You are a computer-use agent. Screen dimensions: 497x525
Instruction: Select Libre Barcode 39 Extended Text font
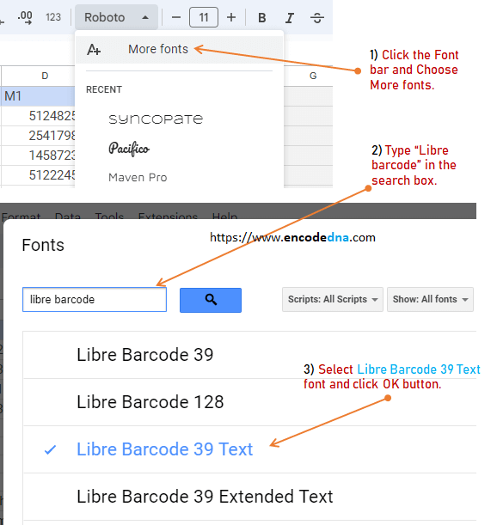(x=249, y=497)
